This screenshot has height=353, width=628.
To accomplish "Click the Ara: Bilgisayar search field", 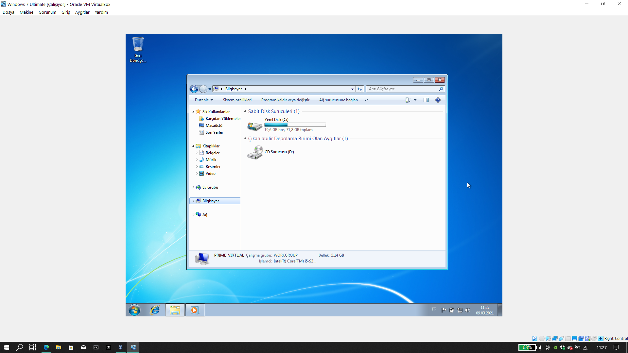I will (x=402, y=89).
